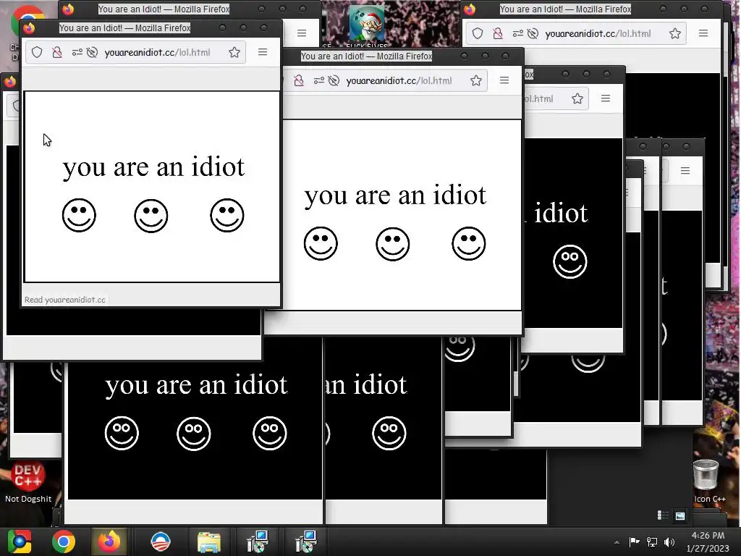Open permissions icon in top-right Firefox window
Image resolution: width=741 pixels, height=556 pixels.
click(x=518, y=33)
